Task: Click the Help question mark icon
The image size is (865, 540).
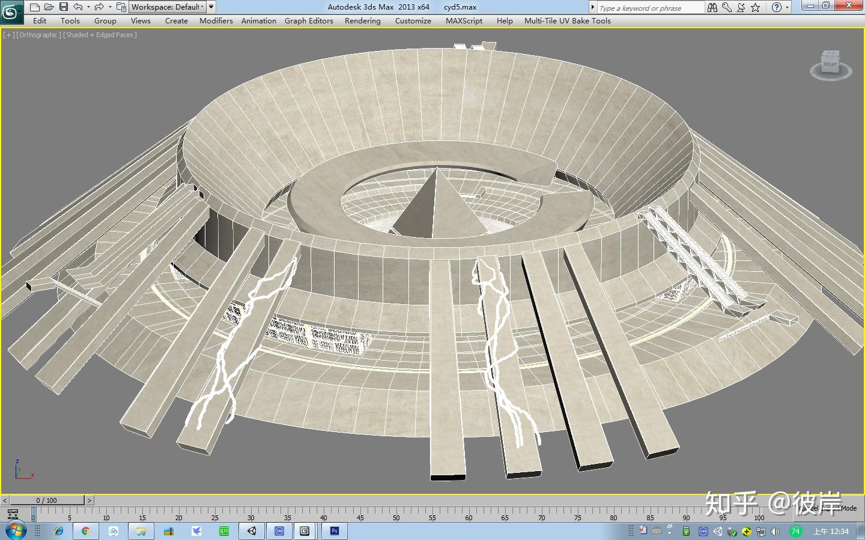Action: pyautogui.click(x=777, y=7)
